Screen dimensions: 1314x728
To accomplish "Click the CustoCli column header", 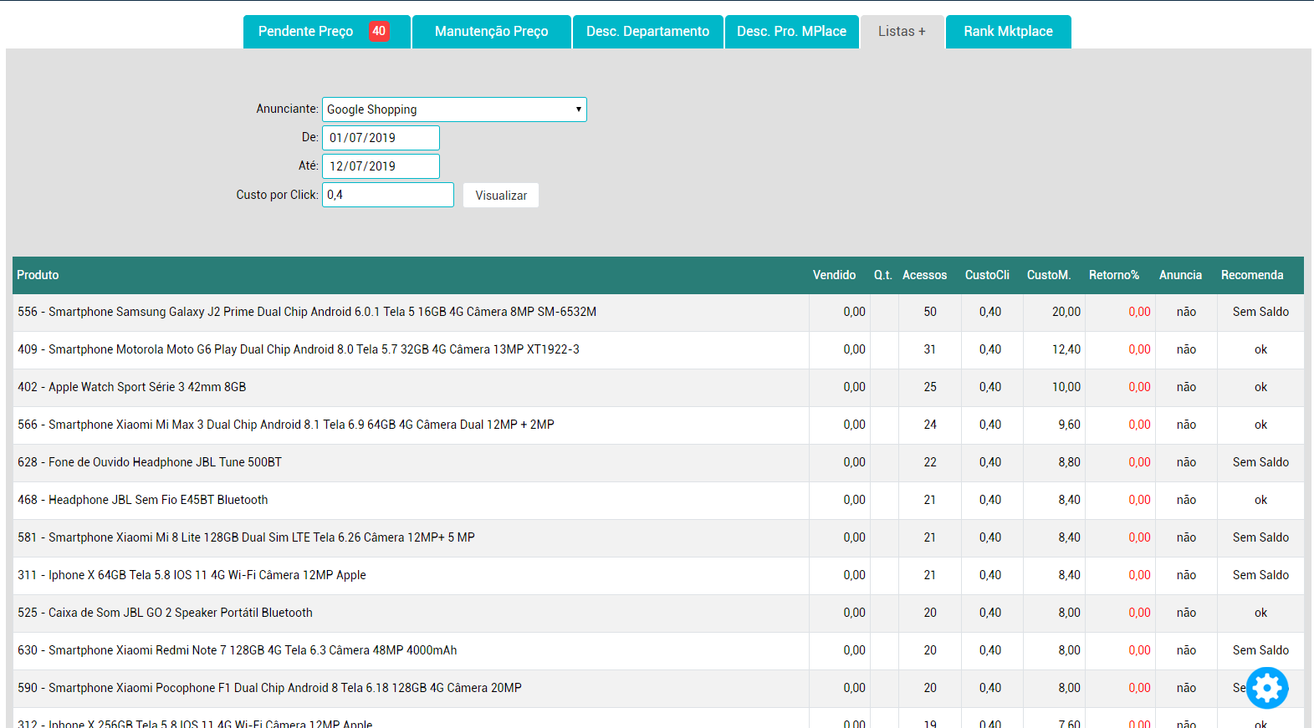I will [987, 275].
